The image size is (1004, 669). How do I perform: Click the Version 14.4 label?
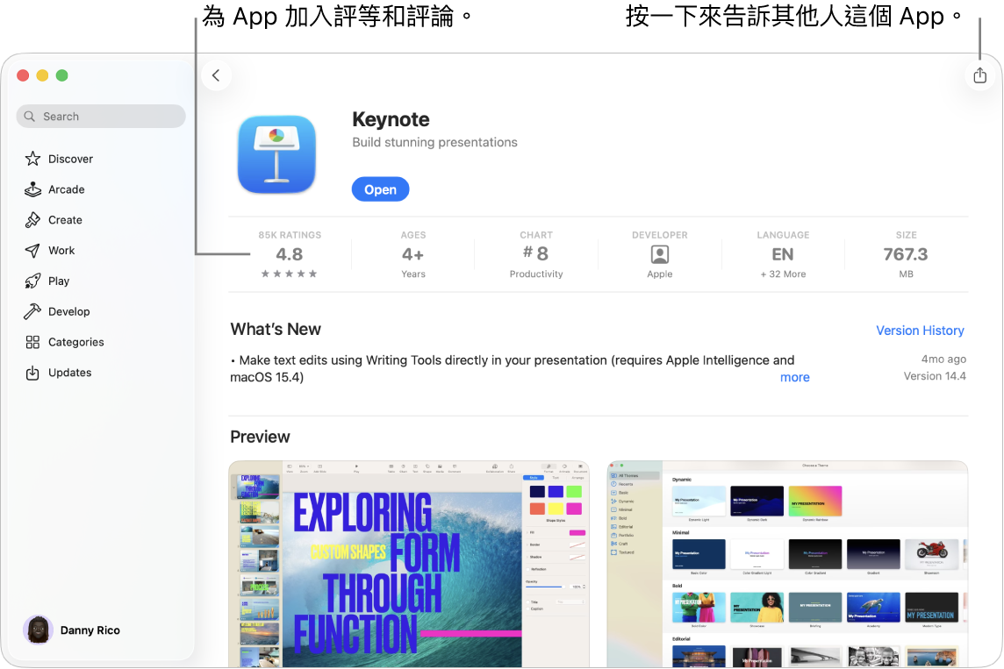[934, 376]
